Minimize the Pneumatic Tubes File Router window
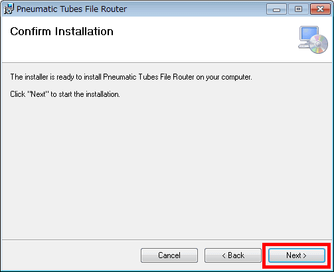This screenshot has height=272, width=334. pos(276,9)
